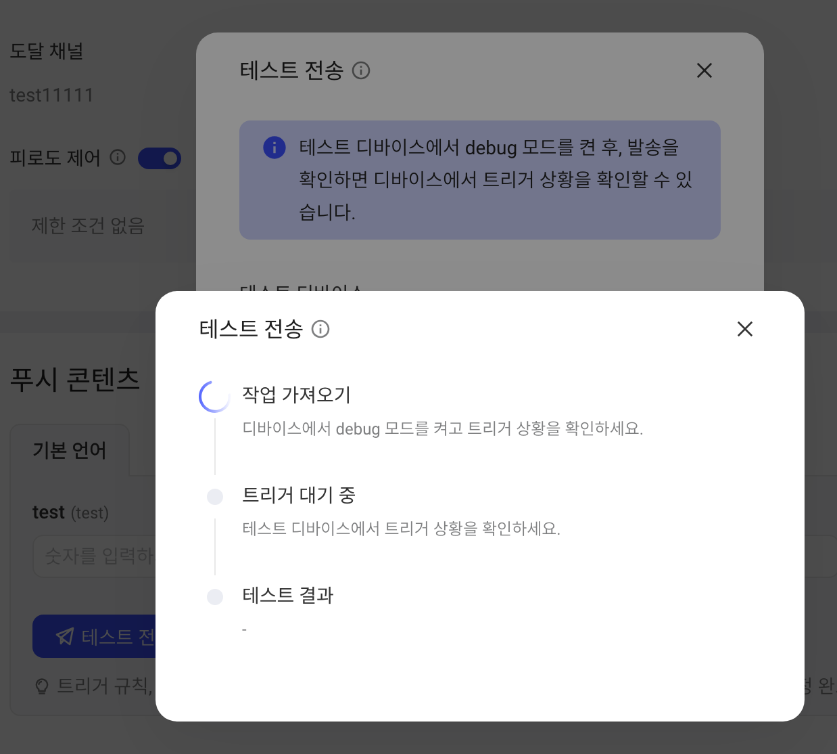Select the 테스트 결과 step title

pos(288,595)
